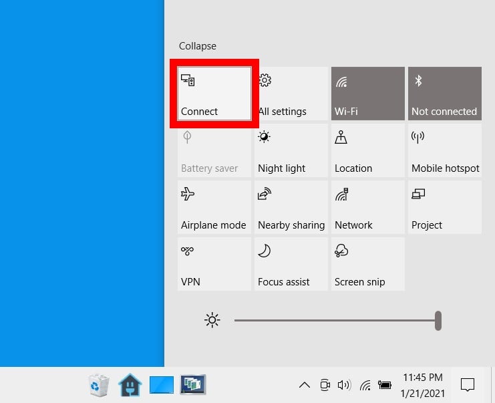Open Nearby sharing tile
The image size is (495, 403).
291,207
